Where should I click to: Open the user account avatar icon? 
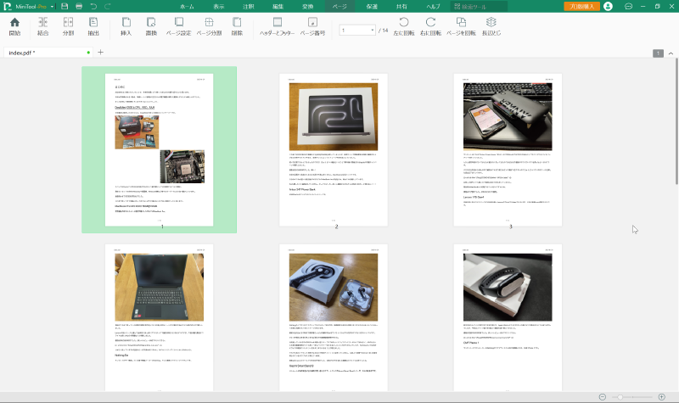(608, 6)
